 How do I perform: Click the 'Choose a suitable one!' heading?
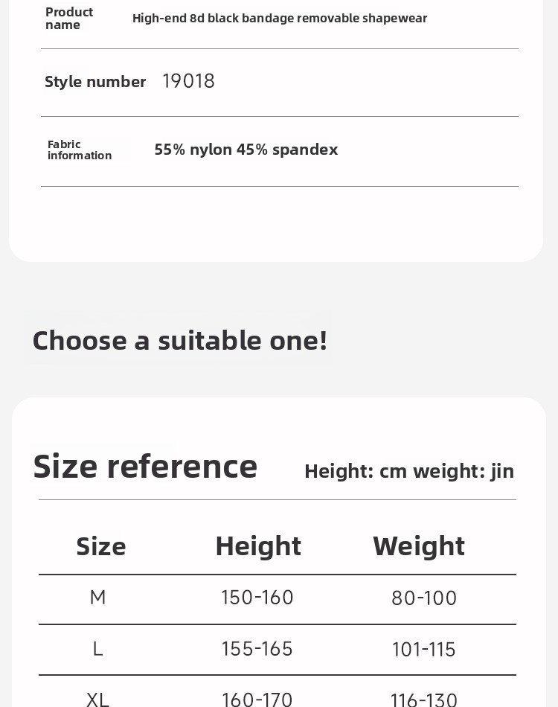179,340
